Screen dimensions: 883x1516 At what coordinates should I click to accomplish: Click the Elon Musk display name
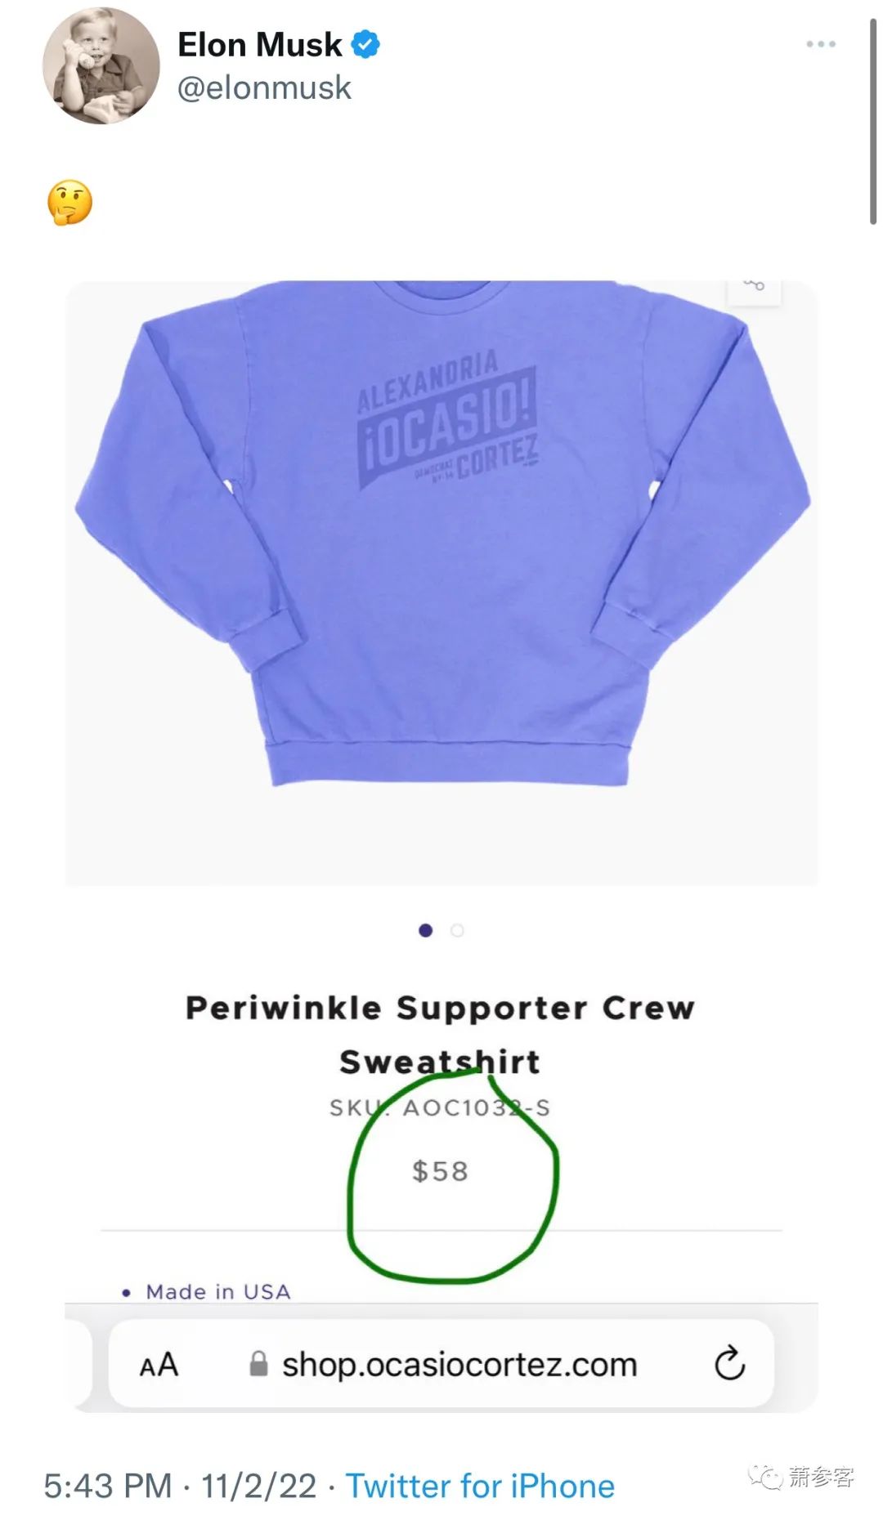point(260,45)
